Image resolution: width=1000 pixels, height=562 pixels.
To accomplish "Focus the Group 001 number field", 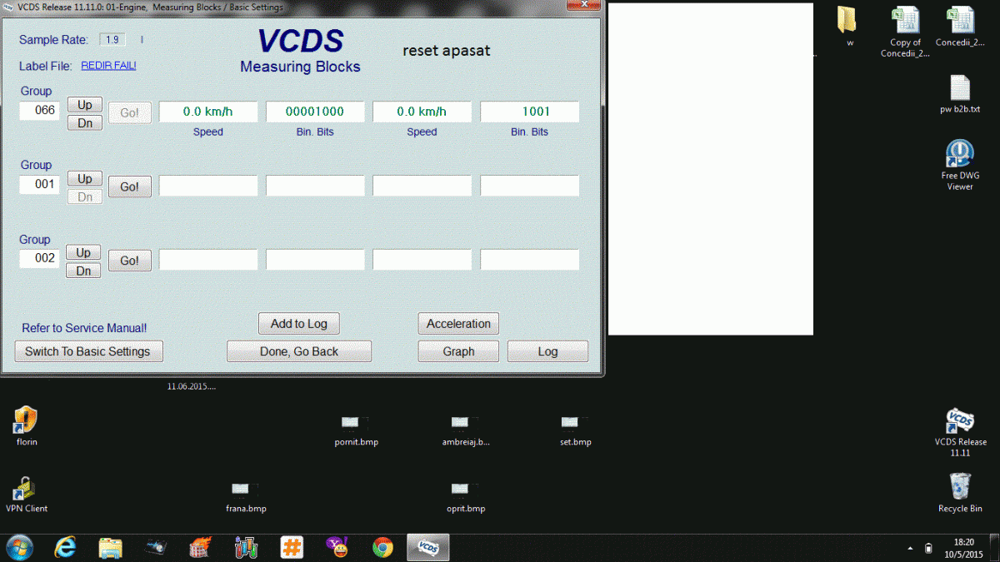I will click(x=40, y=185).
